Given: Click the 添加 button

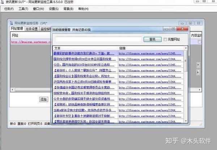Looking at the screenshot, I should coord(43,99).
